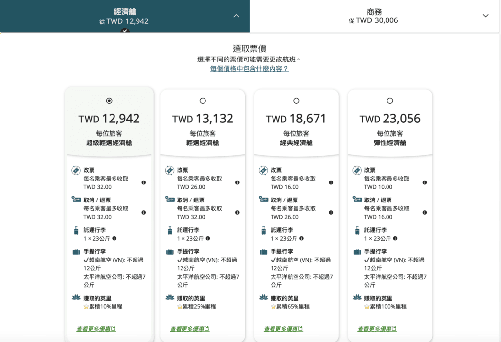Open 每個價格中包含什麼內容？ link
The width and height of the screenshot is (501, 342).
[249, 68]
